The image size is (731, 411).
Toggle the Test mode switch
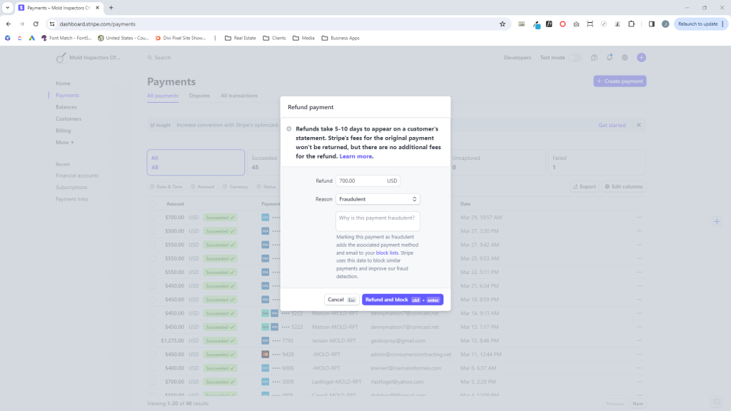coord(575,58)
